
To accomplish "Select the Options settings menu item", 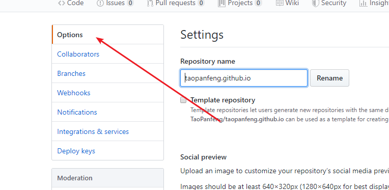I will pyautogui.click(x=107, y=35).
